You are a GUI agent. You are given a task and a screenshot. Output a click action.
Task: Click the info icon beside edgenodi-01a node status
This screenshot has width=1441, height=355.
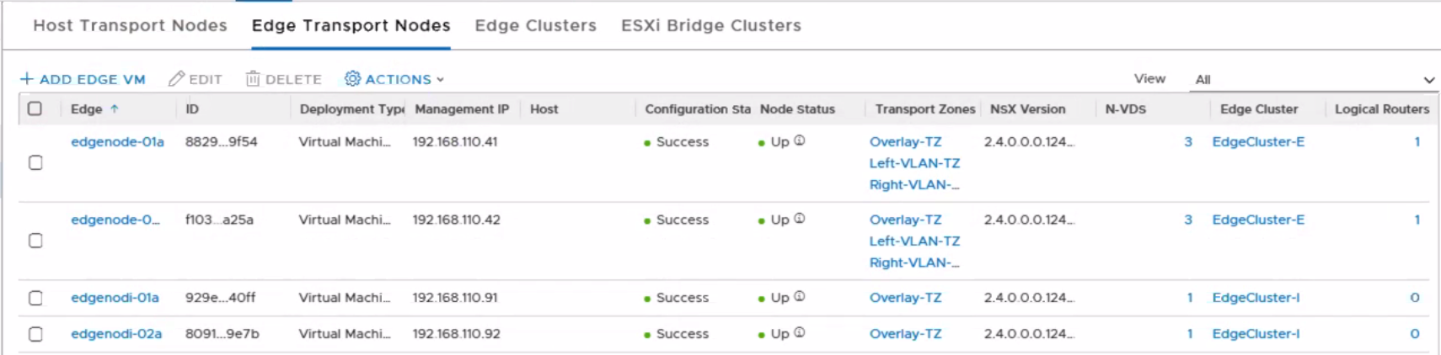pyautogui.click(x=799, y=296)
